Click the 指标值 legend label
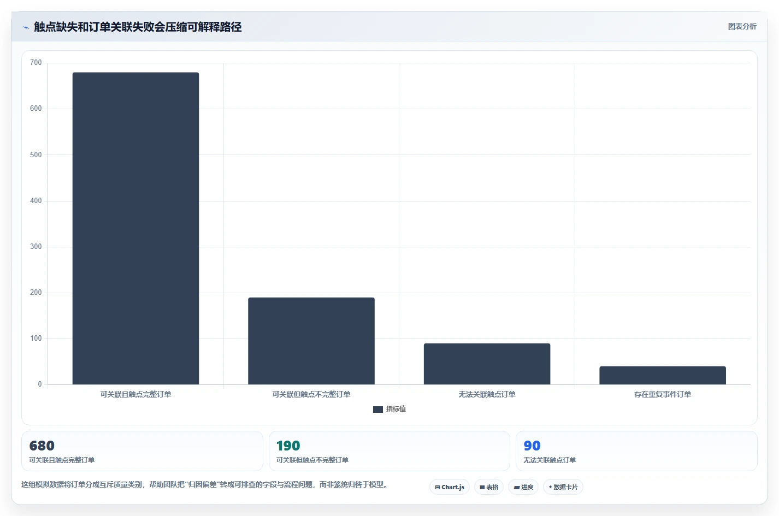The height and width of the screenshot is (516, 779). pyautogui.click(x=396, y=409)
